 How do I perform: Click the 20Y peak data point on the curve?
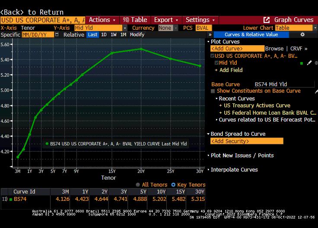click(x=141, y=49)
